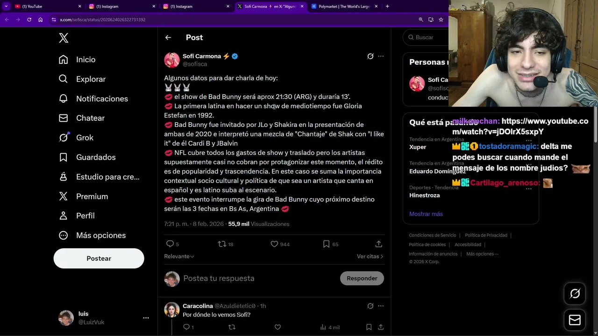Viewport: 598px width, 336px height.
Task: Click Mostrar más in trends
Action: (x=426, y=214)
